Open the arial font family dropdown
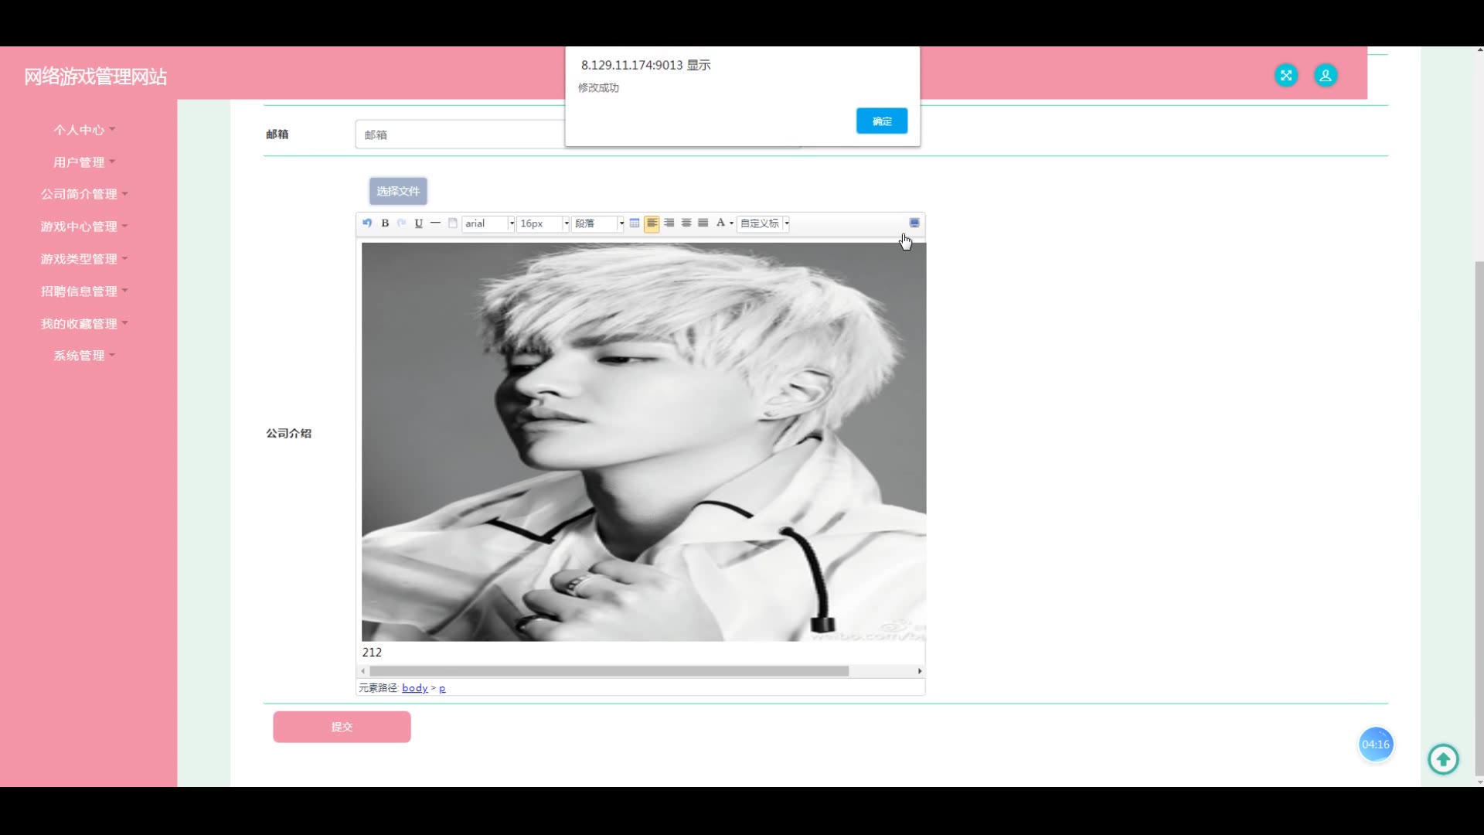The height and width of the screenshot is (835, 1484). (511, 223)
